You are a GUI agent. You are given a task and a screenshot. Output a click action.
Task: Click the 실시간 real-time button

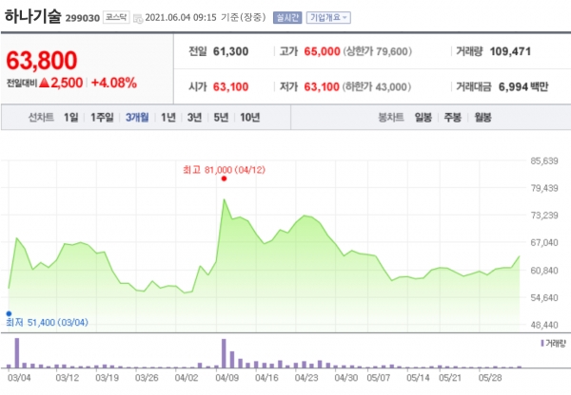(287, 17)
